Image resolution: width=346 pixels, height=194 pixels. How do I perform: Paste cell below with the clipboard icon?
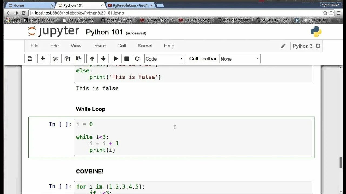78,59
